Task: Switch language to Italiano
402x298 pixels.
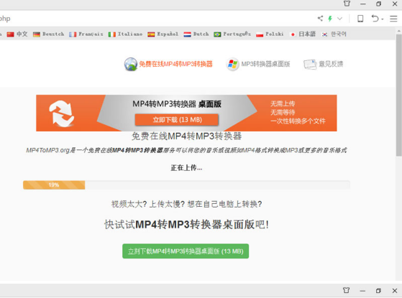Action: [130, 34]
